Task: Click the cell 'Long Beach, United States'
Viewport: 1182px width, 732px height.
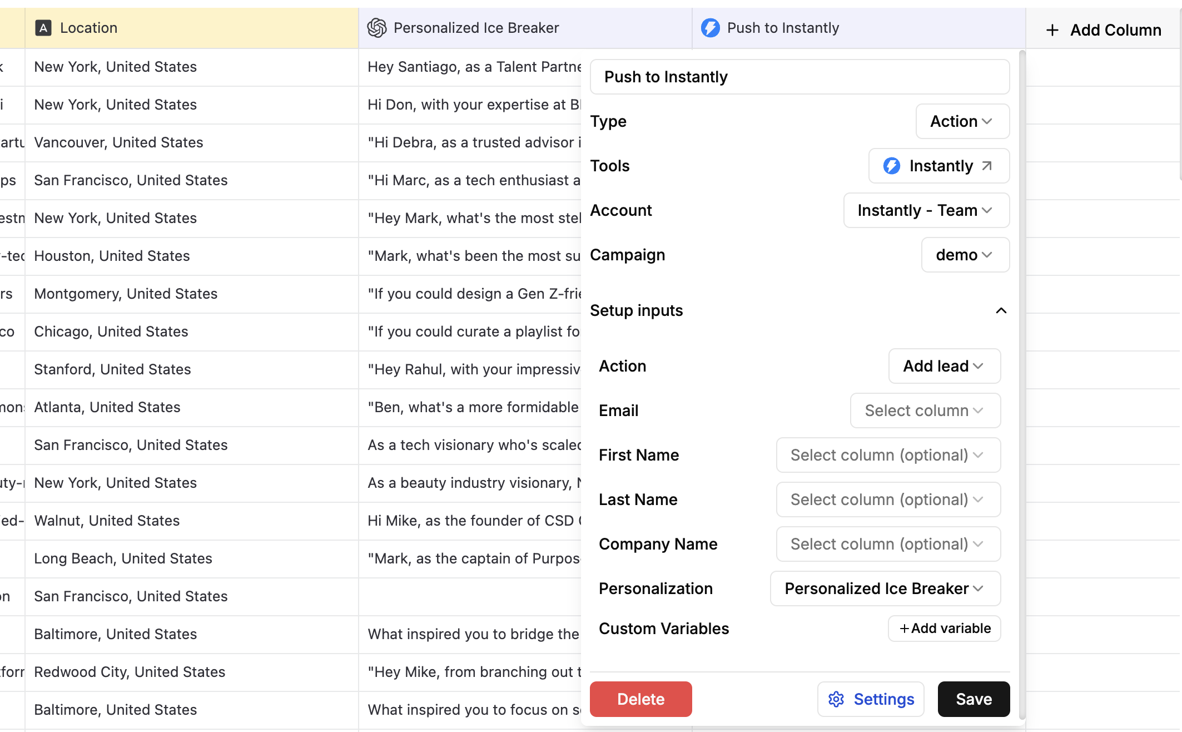Action: pos(192,558)
